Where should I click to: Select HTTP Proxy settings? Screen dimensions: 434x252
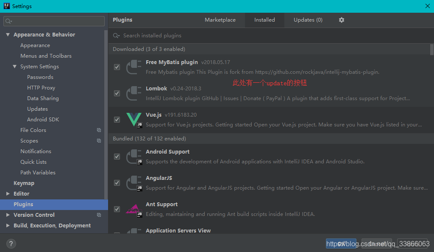coord(41,87)
